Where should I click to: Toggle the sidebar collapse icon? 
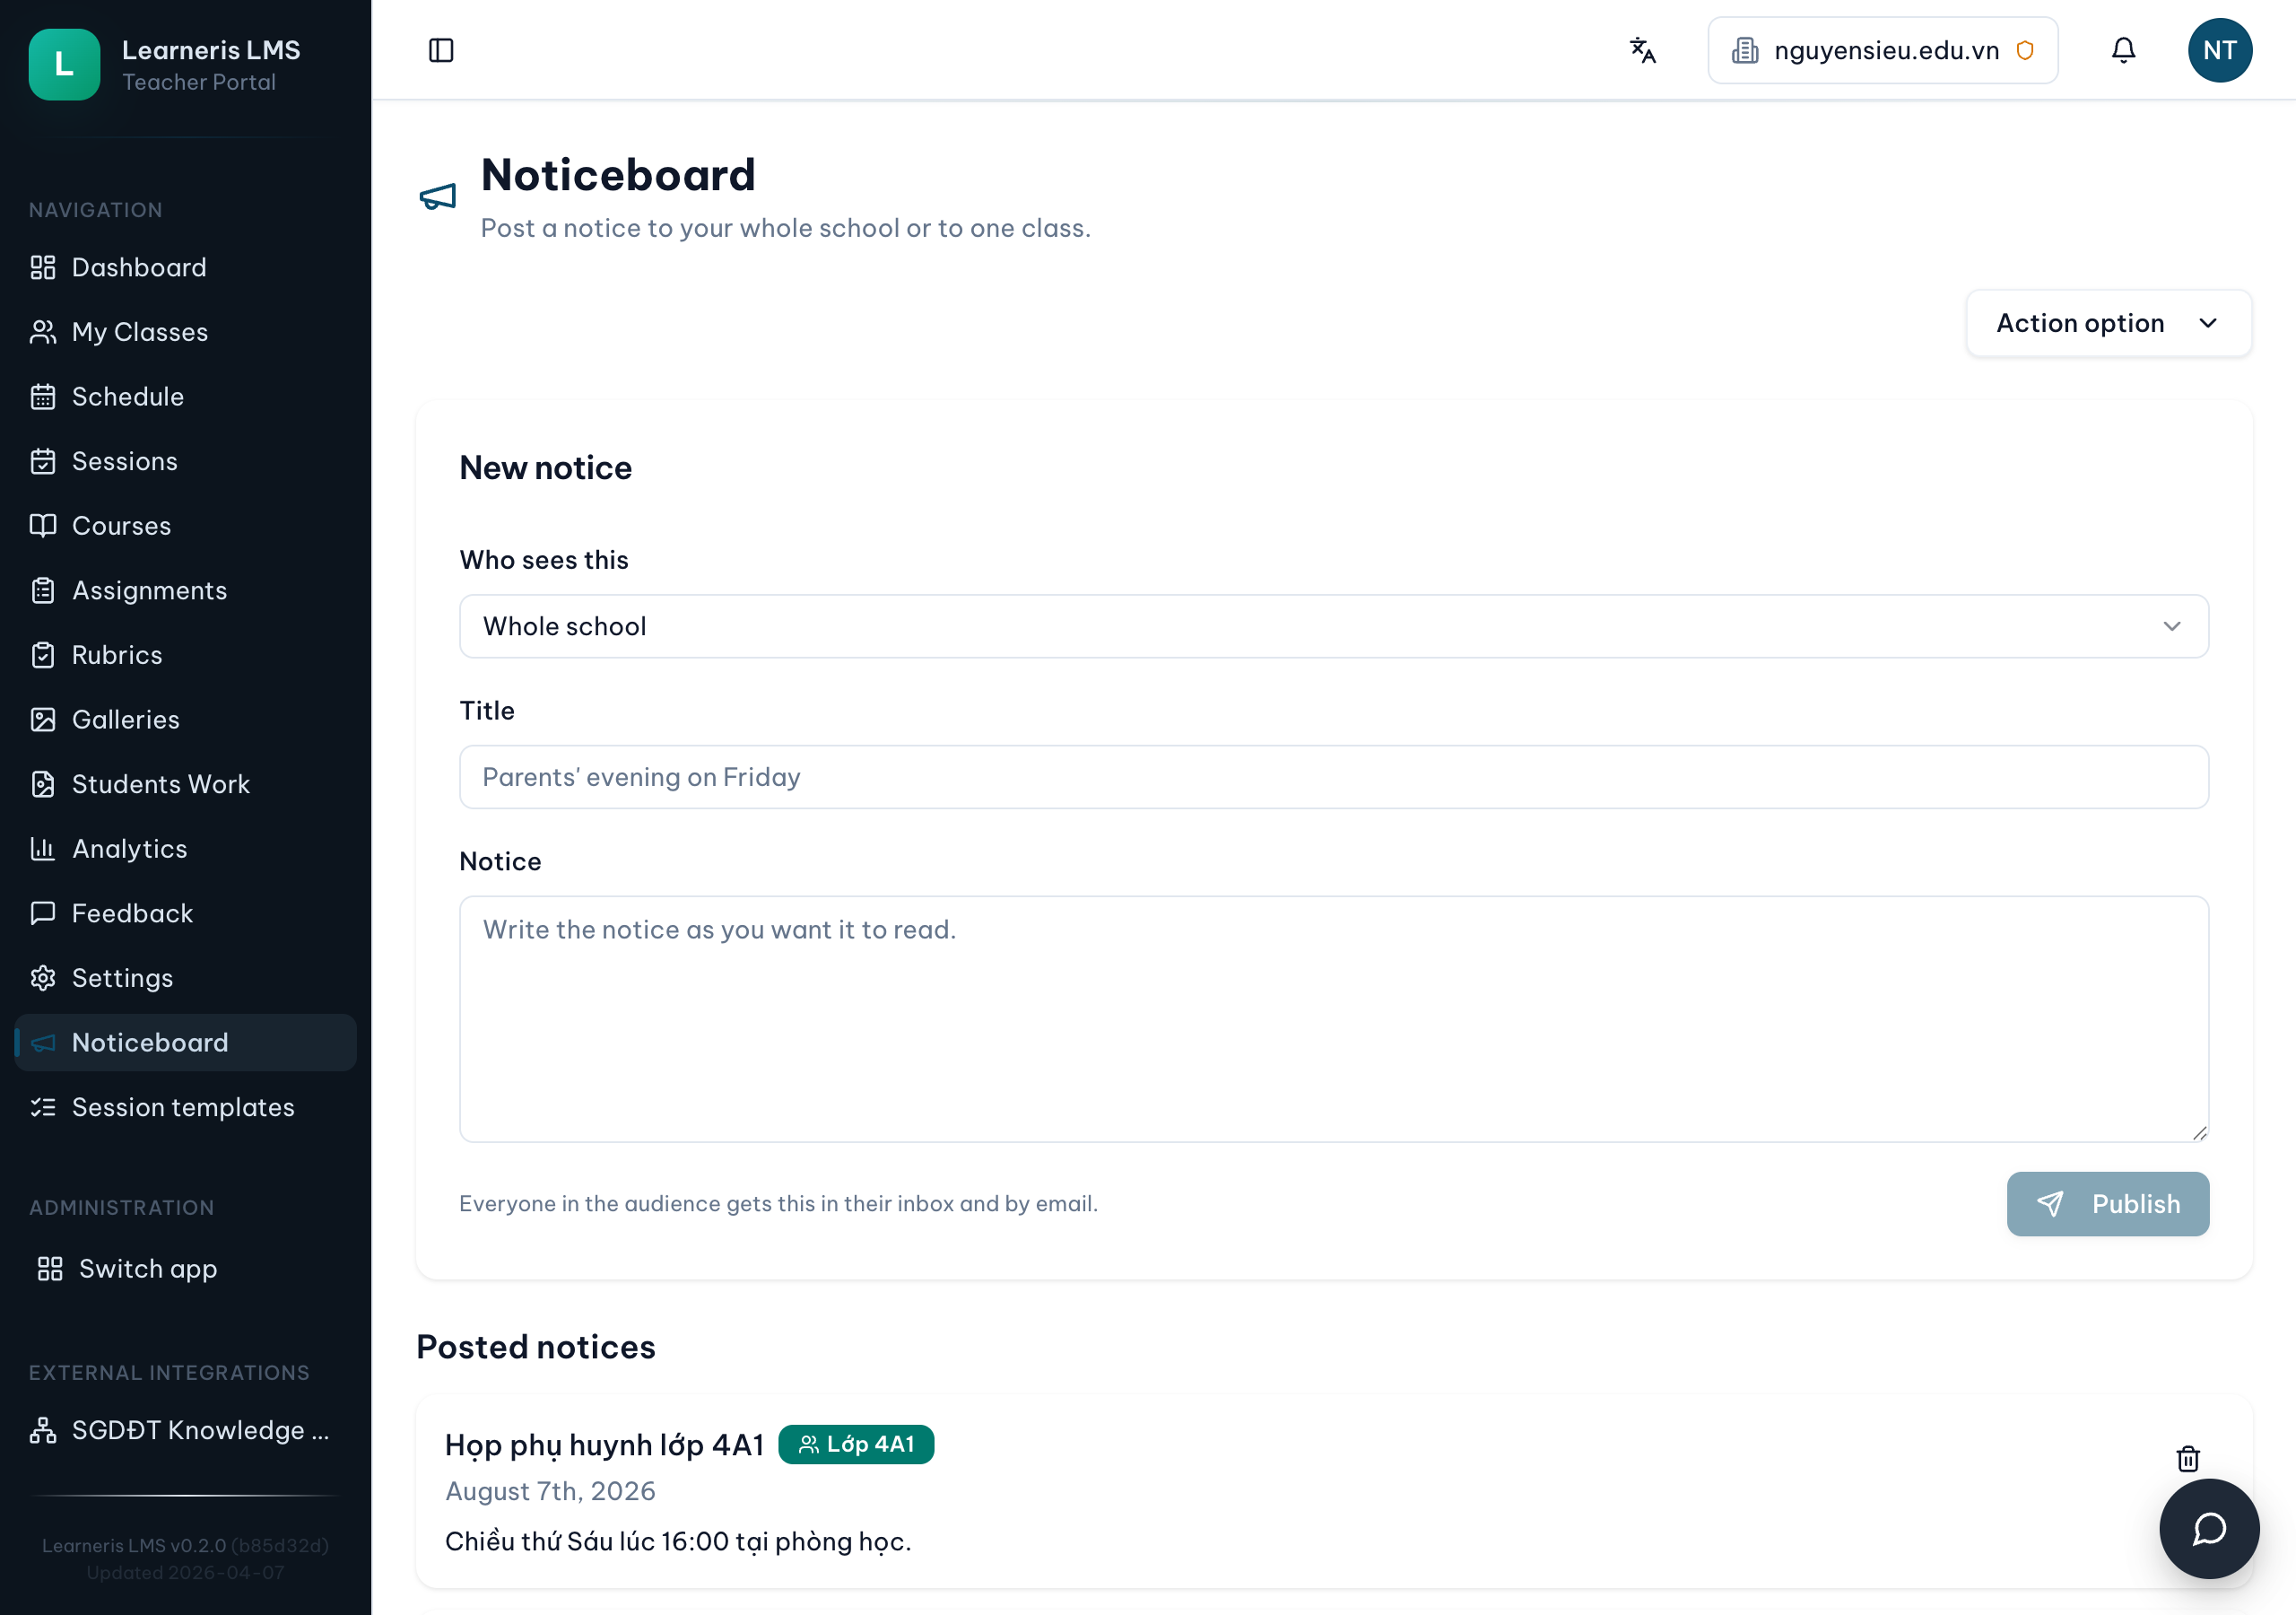tap(441, 50)
